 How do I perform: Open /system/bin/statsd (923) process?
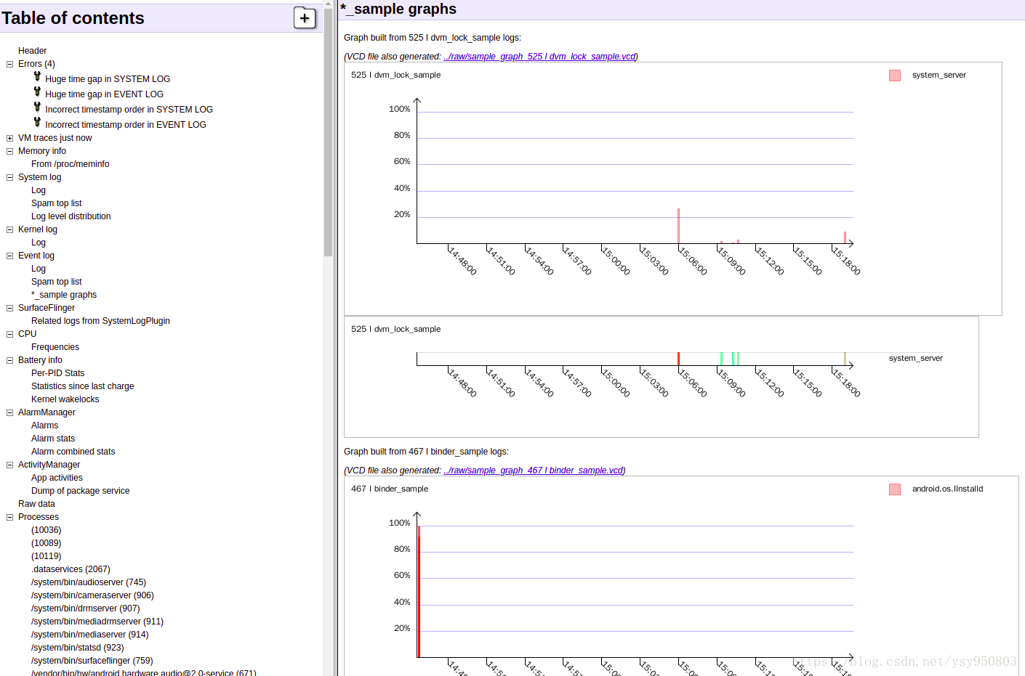(x=78, y=648)
